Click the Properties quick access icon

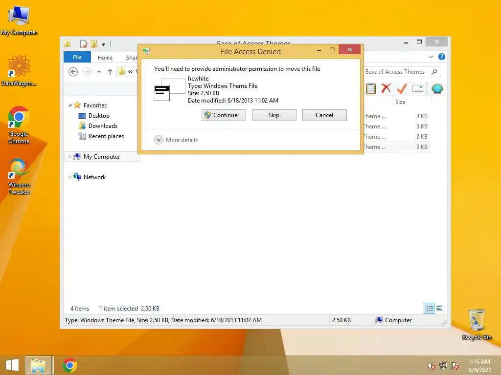click(x=84, y=43)
